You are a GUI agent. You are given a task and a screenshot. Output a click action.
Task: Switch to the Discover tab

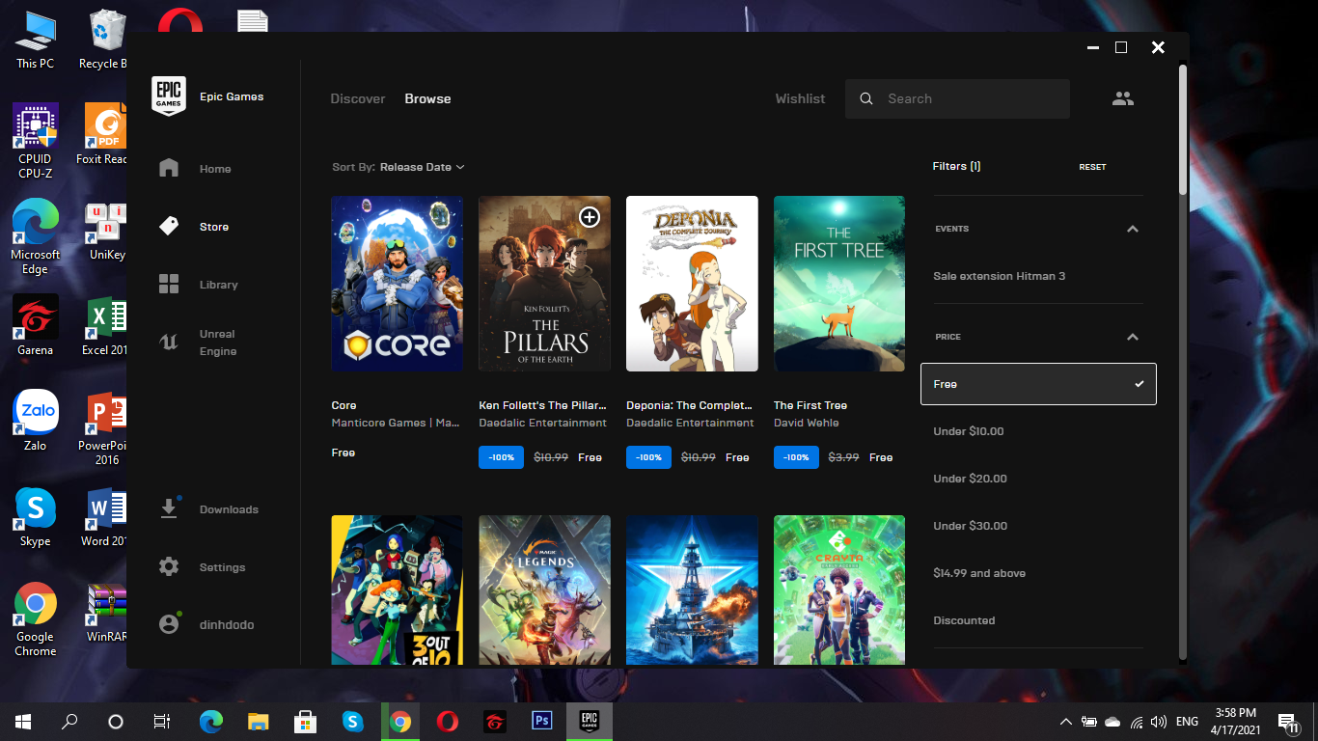click(x=358, y=98)
